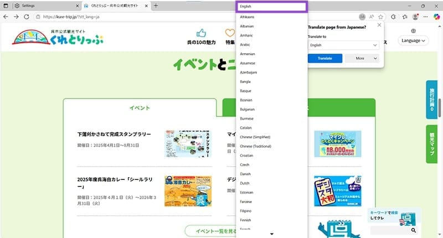Select the イベント tab
Viewport: 443px width, 238px height.
pos(140,108)
